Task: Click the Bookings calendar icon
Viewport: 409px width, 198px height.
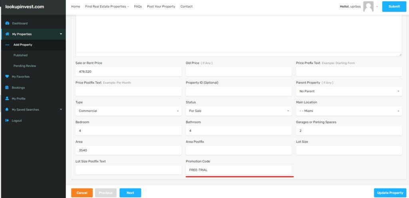Action: click(7, 87)
